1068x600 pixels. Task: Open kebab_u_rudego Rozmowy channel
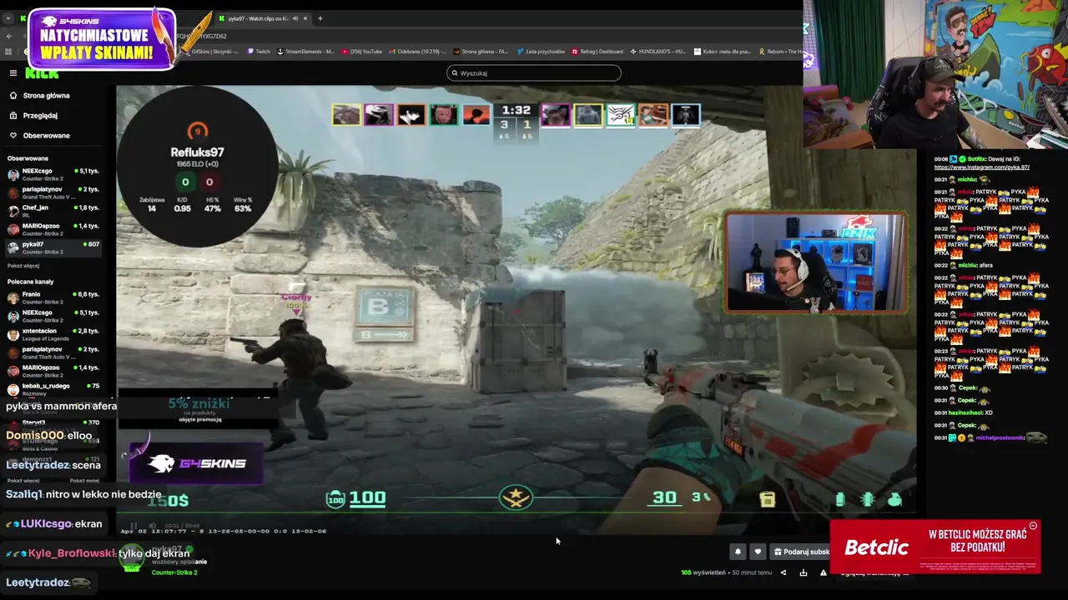point(54,389)
